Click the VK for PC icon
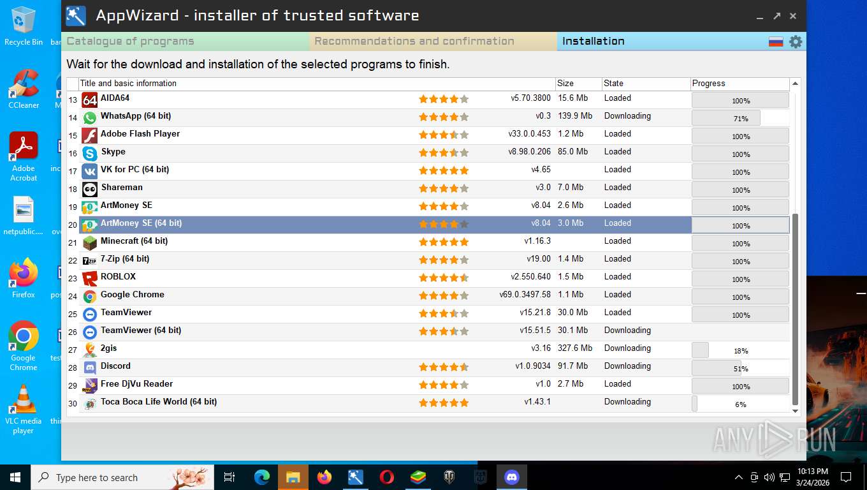This screenshot has height=490, width=867. point(90,171)
